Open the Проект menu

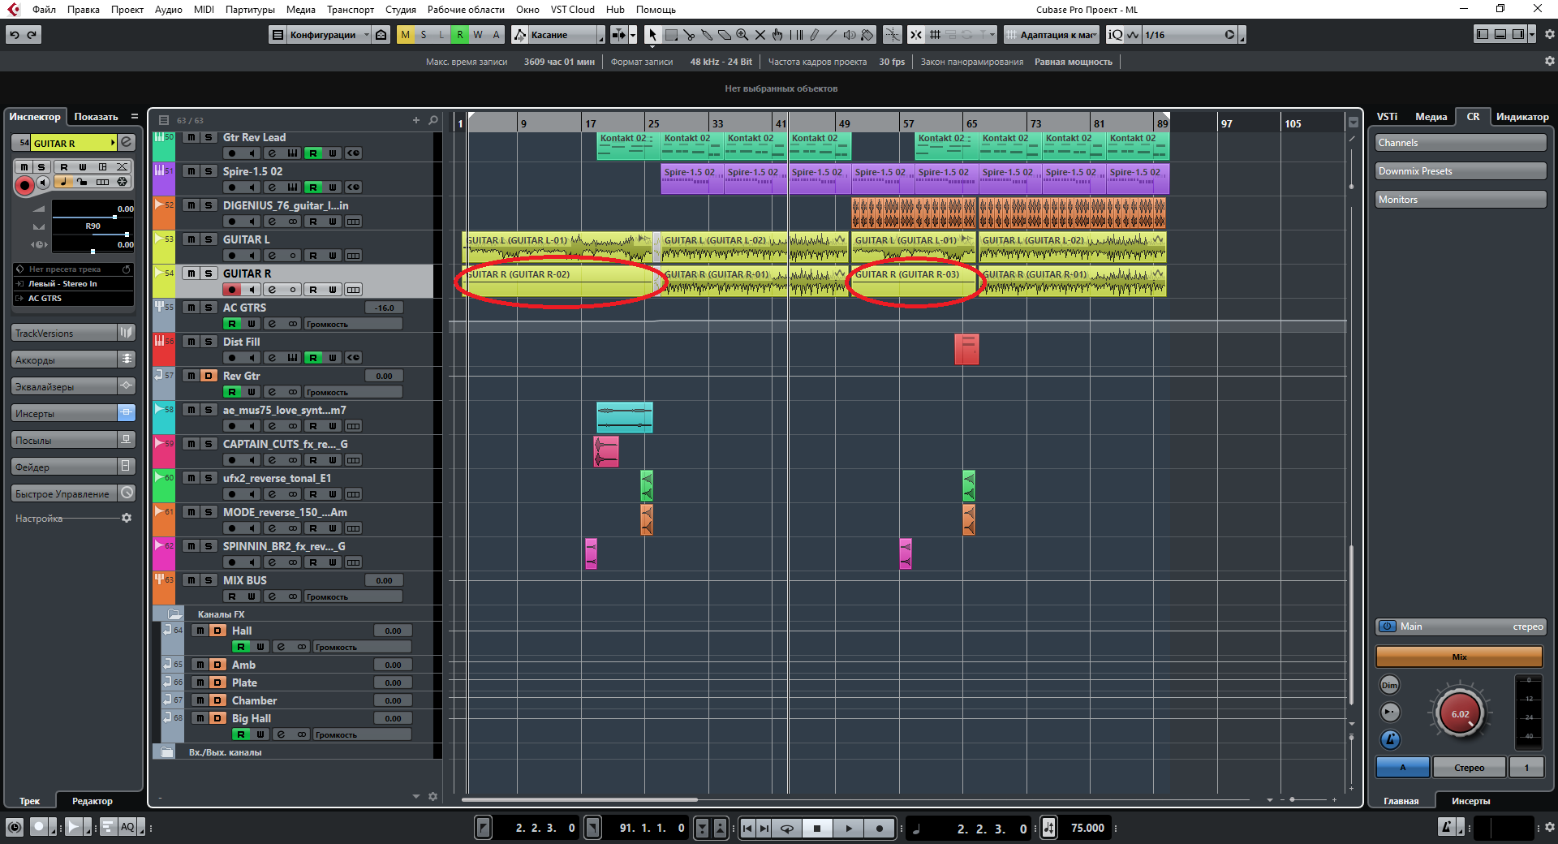click(127, 10)
